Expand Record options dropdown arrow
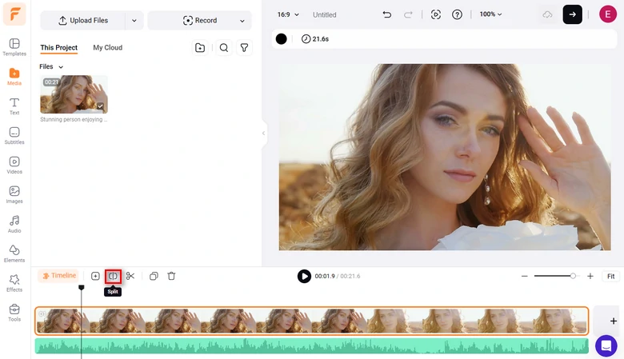Image resolution: width=624 pixels, height=359 pixels. point(242,21)
